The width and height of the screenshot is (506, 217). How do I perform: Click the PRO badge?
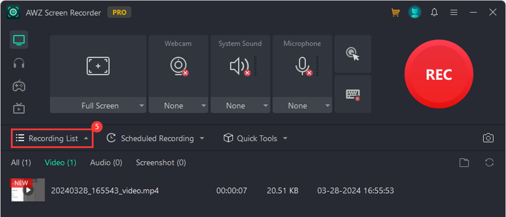(119, 13)
